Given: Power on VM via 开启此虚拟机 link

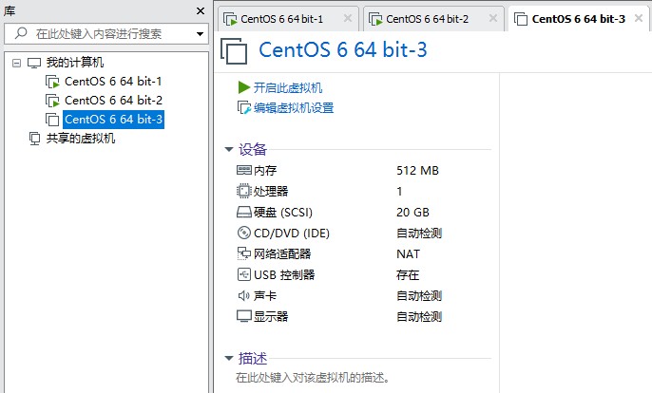Looking at the screenshot, I should coord(288,87).
